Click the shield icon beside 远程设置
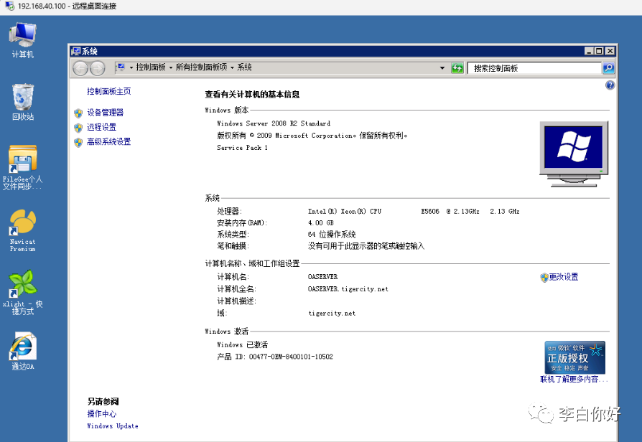The width and height of the screenshot is (642, 442). tap(78, 128)
